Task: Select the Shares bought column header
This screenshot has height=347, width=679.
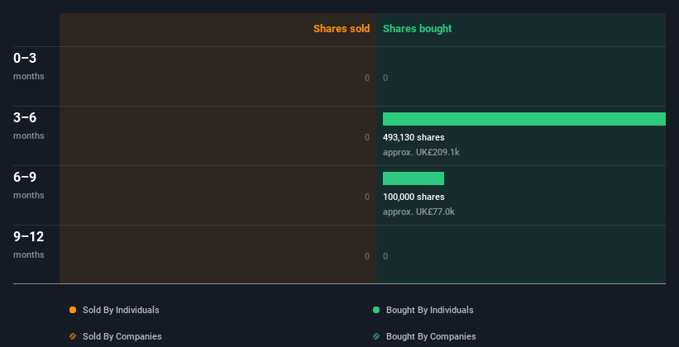Action: pos(418,29)
